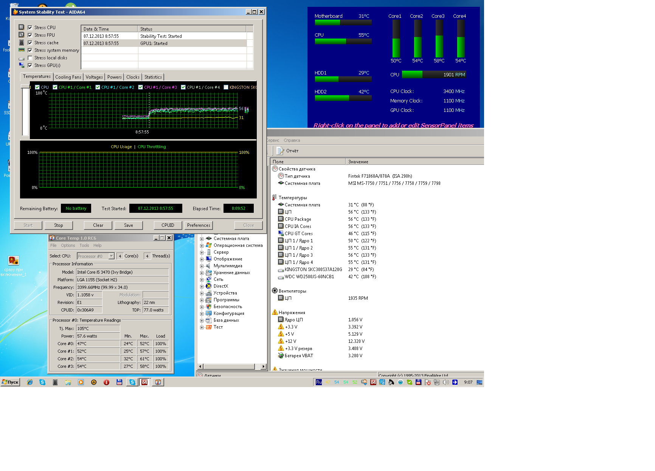Uncheck the Stress system memory checkbox

30,50
